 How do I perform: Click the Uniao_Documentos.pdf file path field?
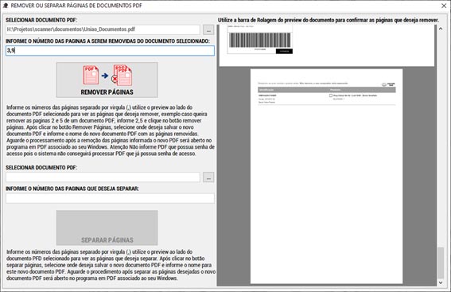103,29
